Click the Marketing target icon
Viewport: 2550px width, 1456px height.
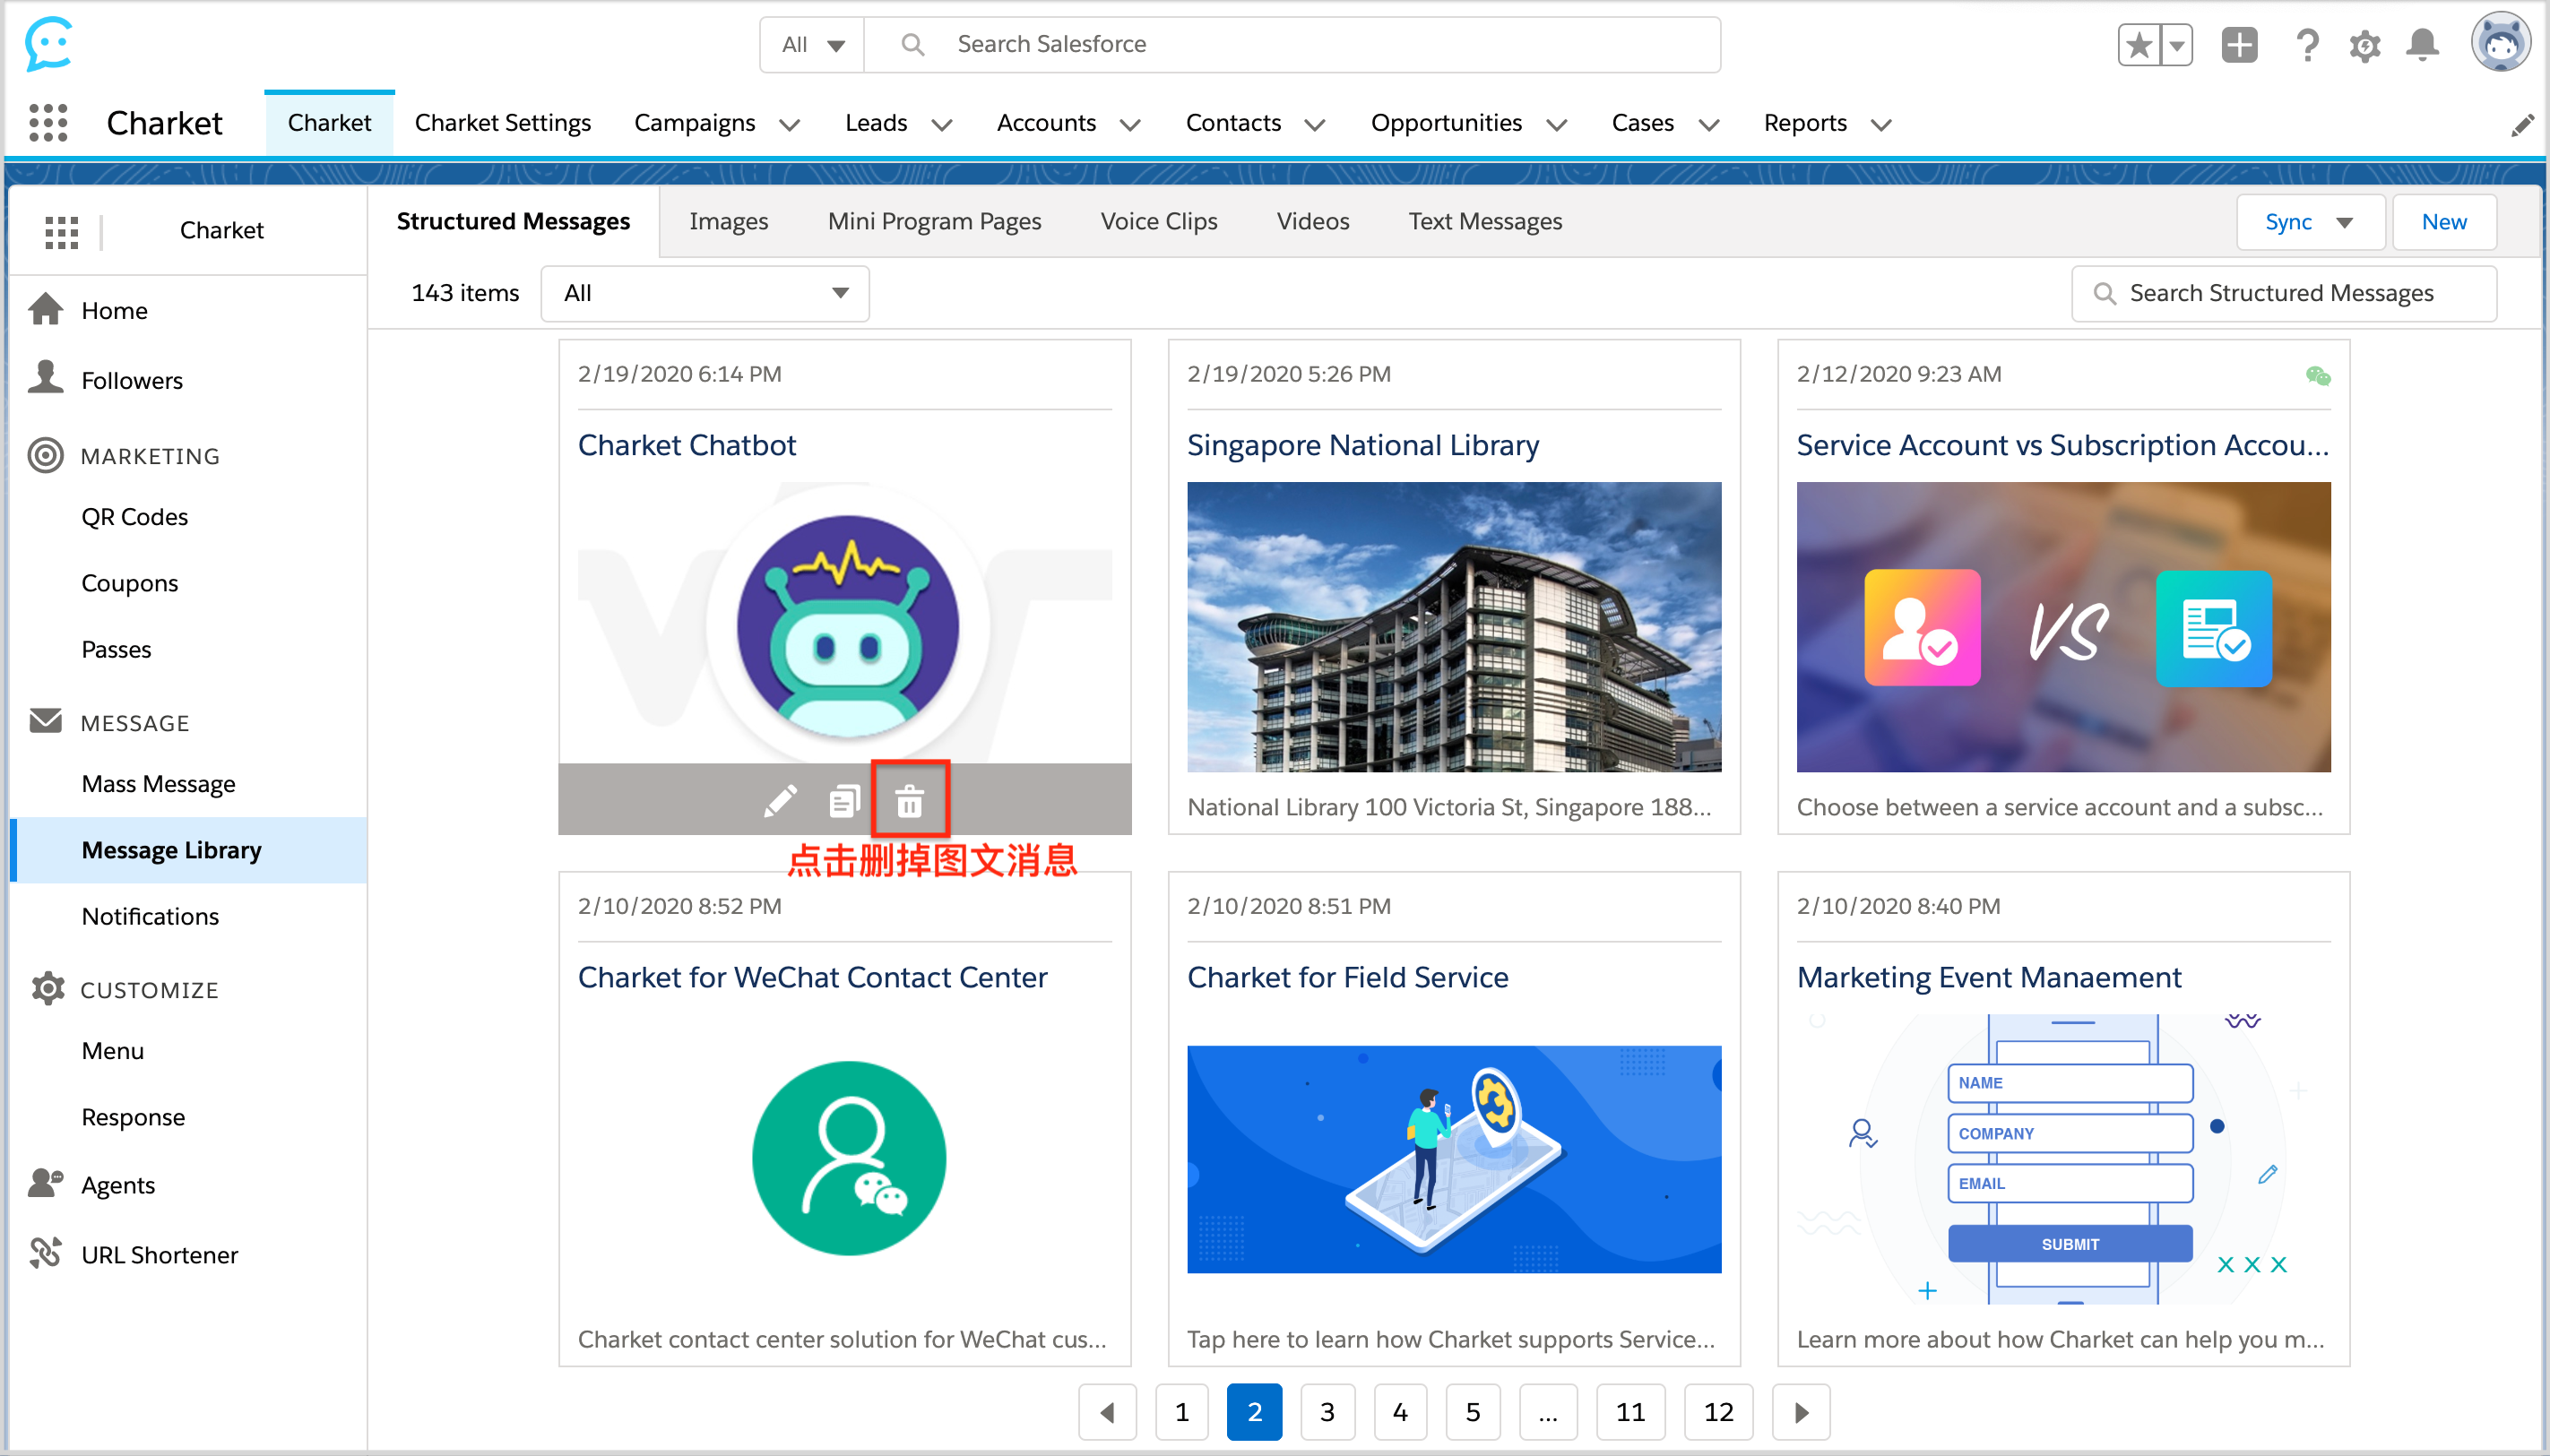[46, 455]
